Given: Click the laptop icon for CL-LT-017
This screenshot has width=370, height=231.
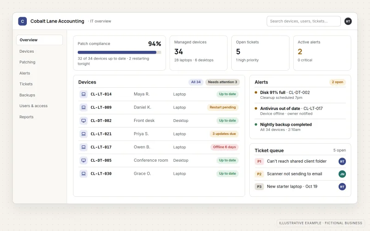Looking at the screenshot, I should pyautogui.click(x=84, y=147).
